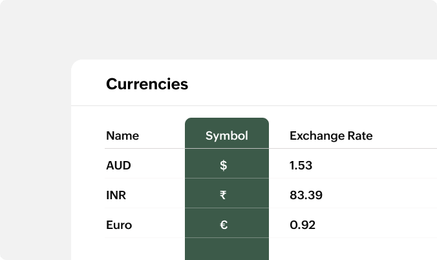Screen dimensions: 437x260
Task: Click the 0.92 exchange rate value
Action: 303,225
